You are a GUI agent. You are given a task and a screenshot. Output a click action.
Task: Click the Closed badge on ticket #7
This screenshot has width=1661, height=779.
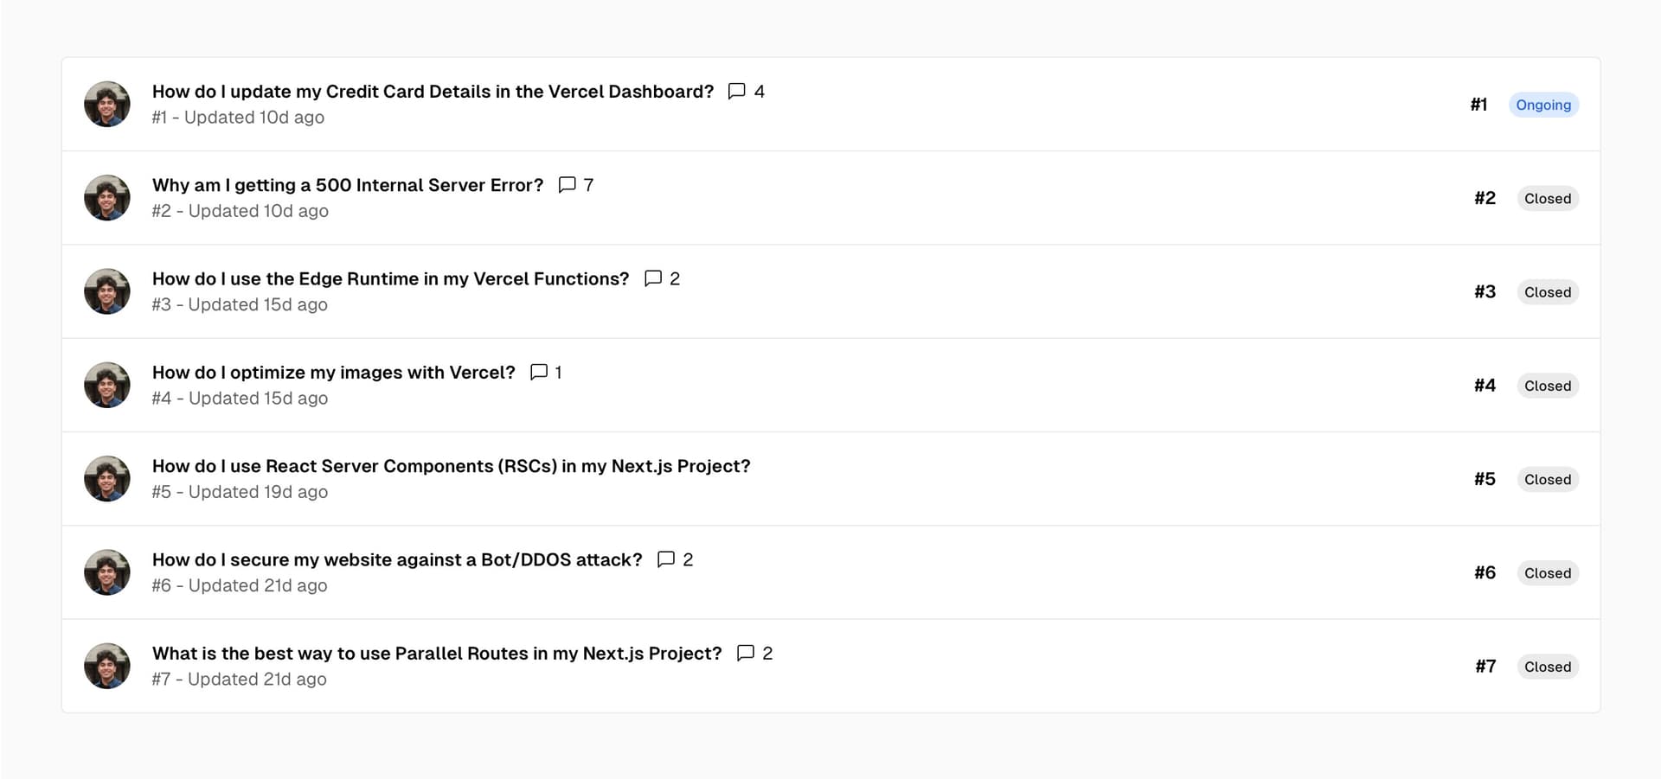coord(1547,667)
